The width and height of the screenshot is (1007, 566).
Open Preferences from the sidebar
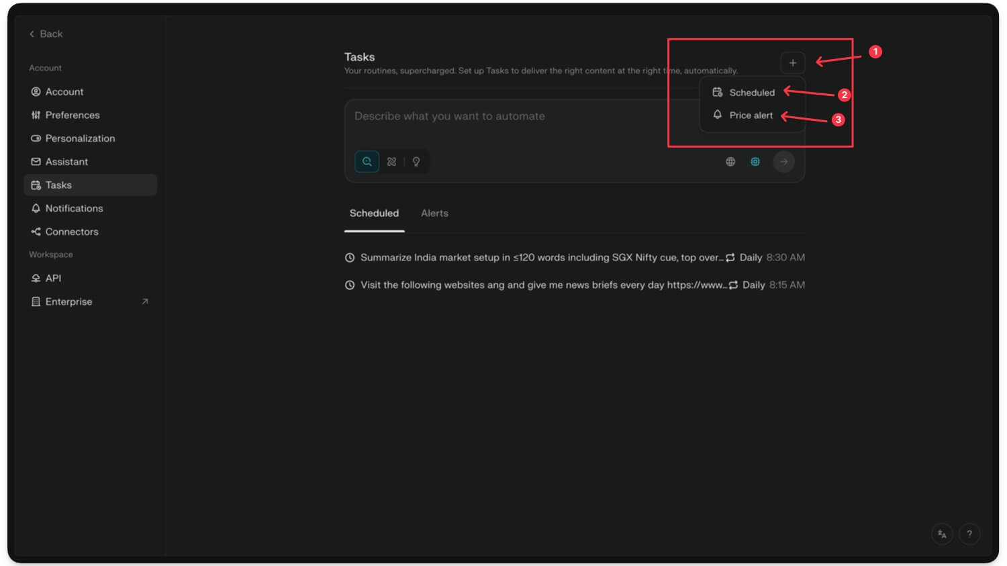pos(72,115)
